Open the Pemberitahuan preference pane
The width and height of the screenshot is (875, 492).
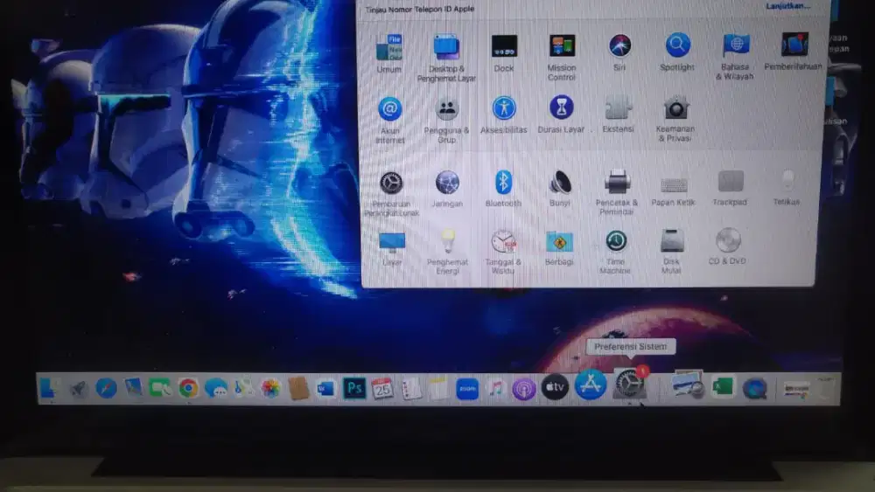click(794, 45)
